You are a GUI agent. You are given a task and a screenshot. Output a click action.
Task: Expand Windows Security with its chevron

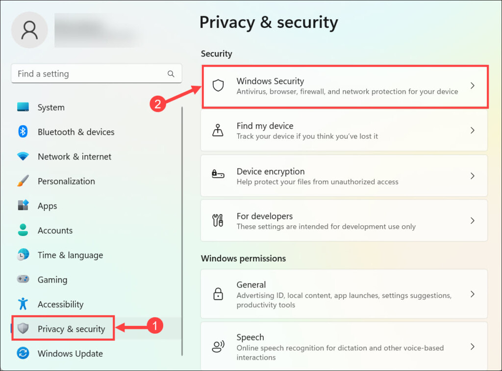[473, 86]
